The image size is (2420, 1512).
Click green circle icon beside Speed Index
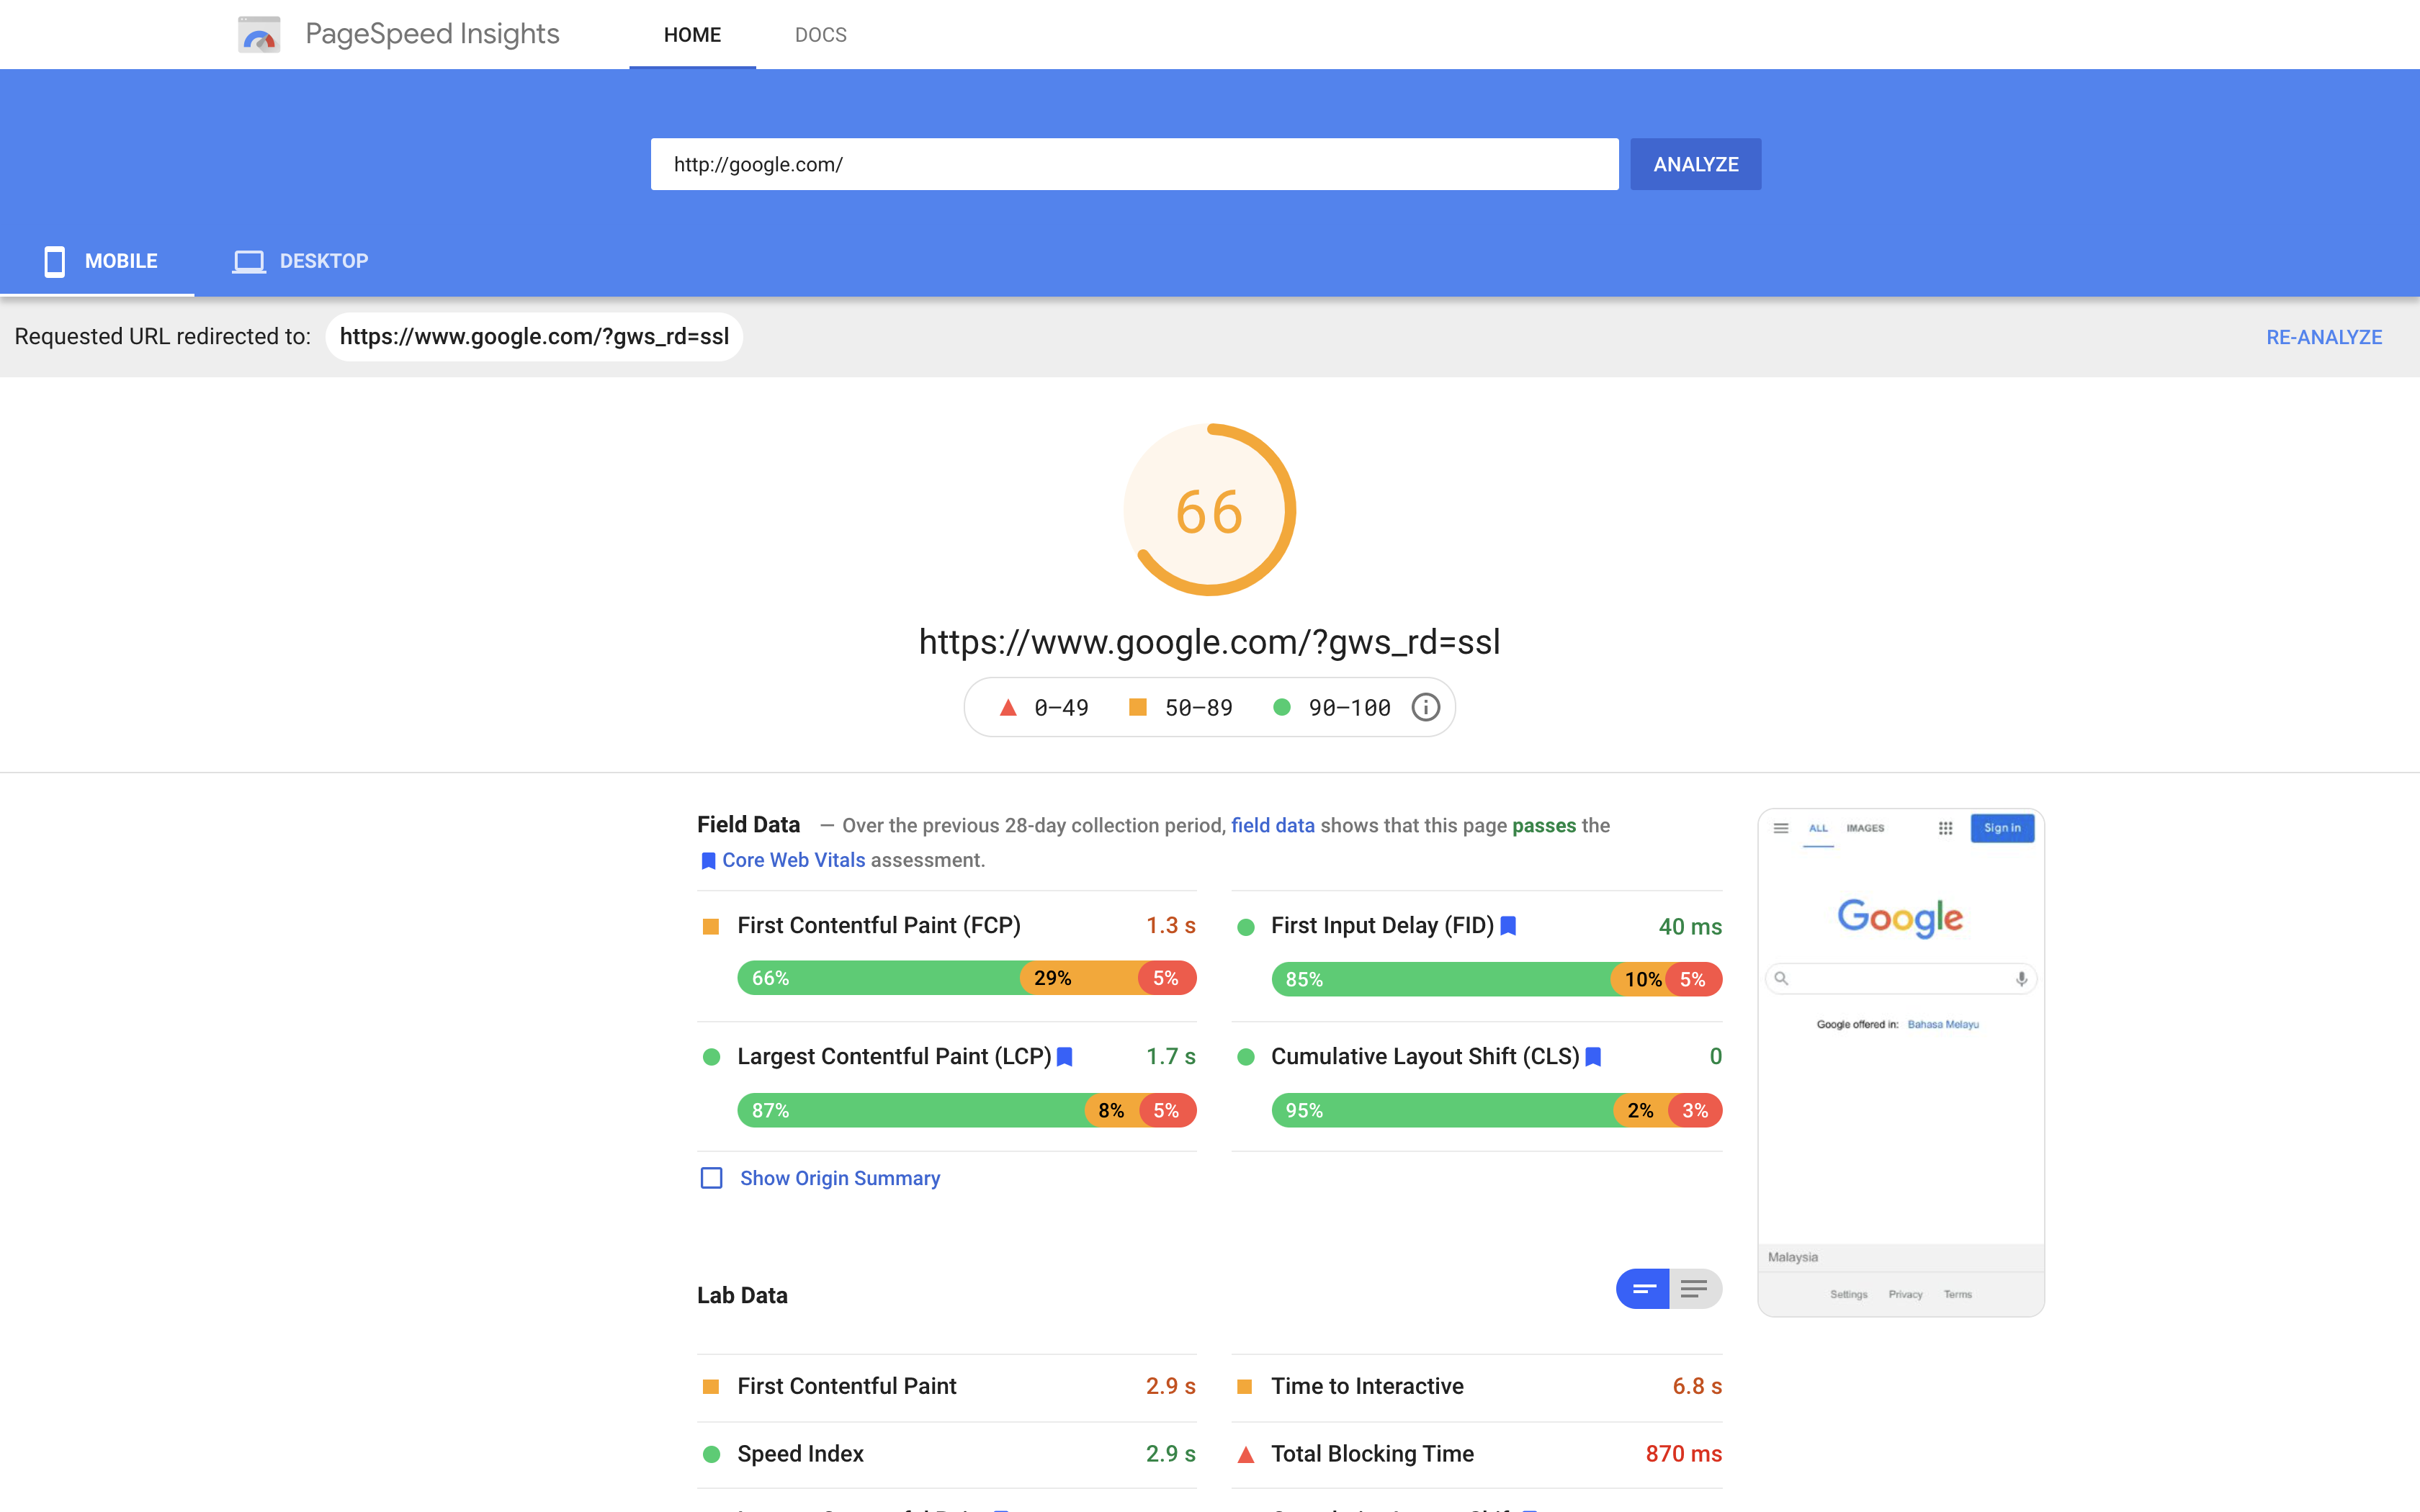click(x=711, y=1454)
